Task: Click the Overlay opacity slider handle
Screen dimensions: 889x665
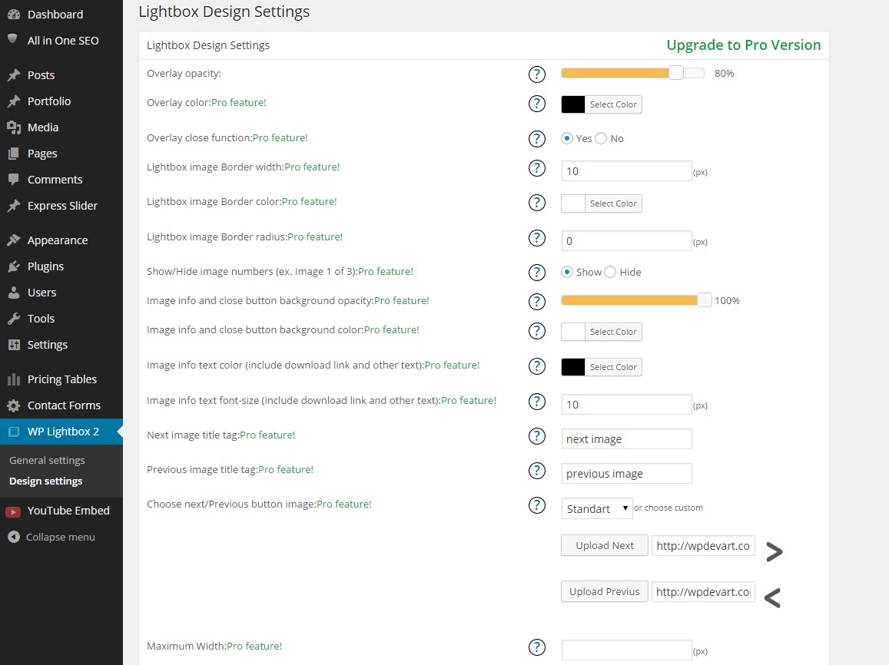Action: (676, 72)
